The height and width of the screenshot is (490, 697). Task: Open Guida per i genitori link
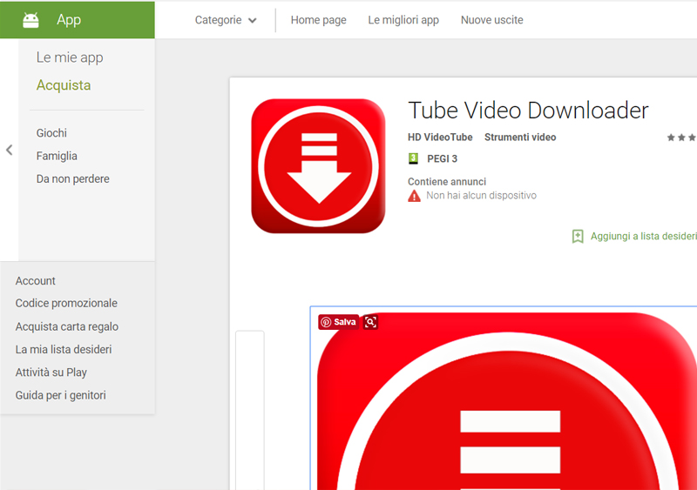coord(60,395)
